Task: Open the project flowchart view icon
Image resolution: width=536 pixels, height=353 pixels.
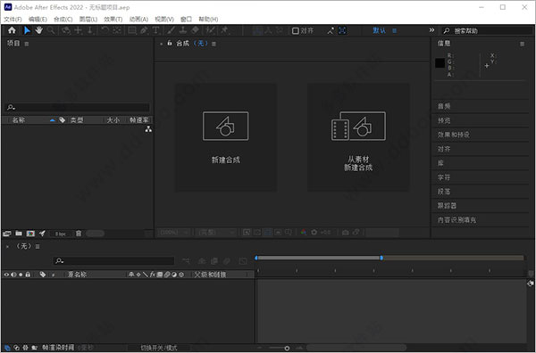Action: [148, 129]
